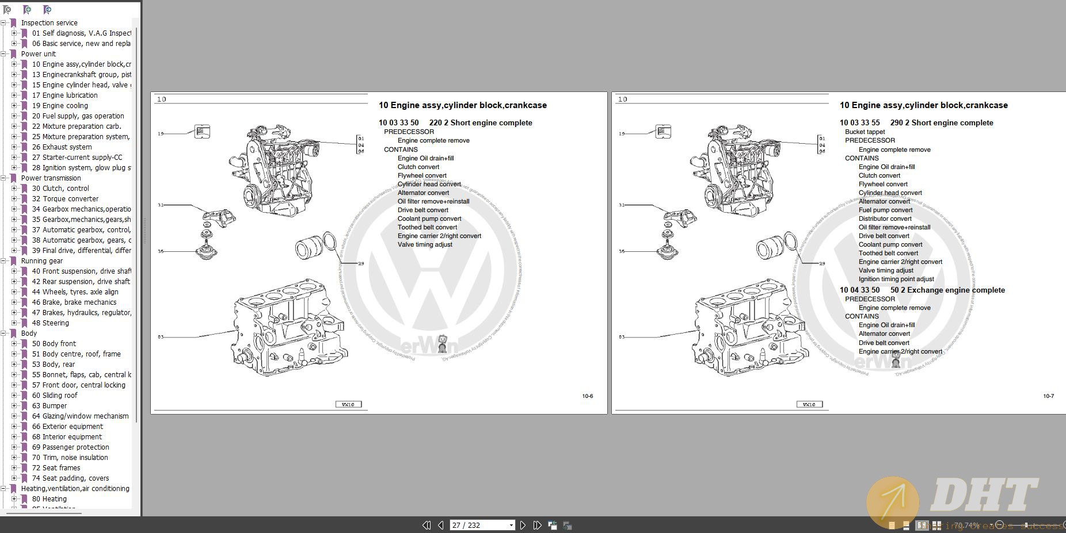Click bookmark icon beside 60 Sliding roof

point(24,396)
